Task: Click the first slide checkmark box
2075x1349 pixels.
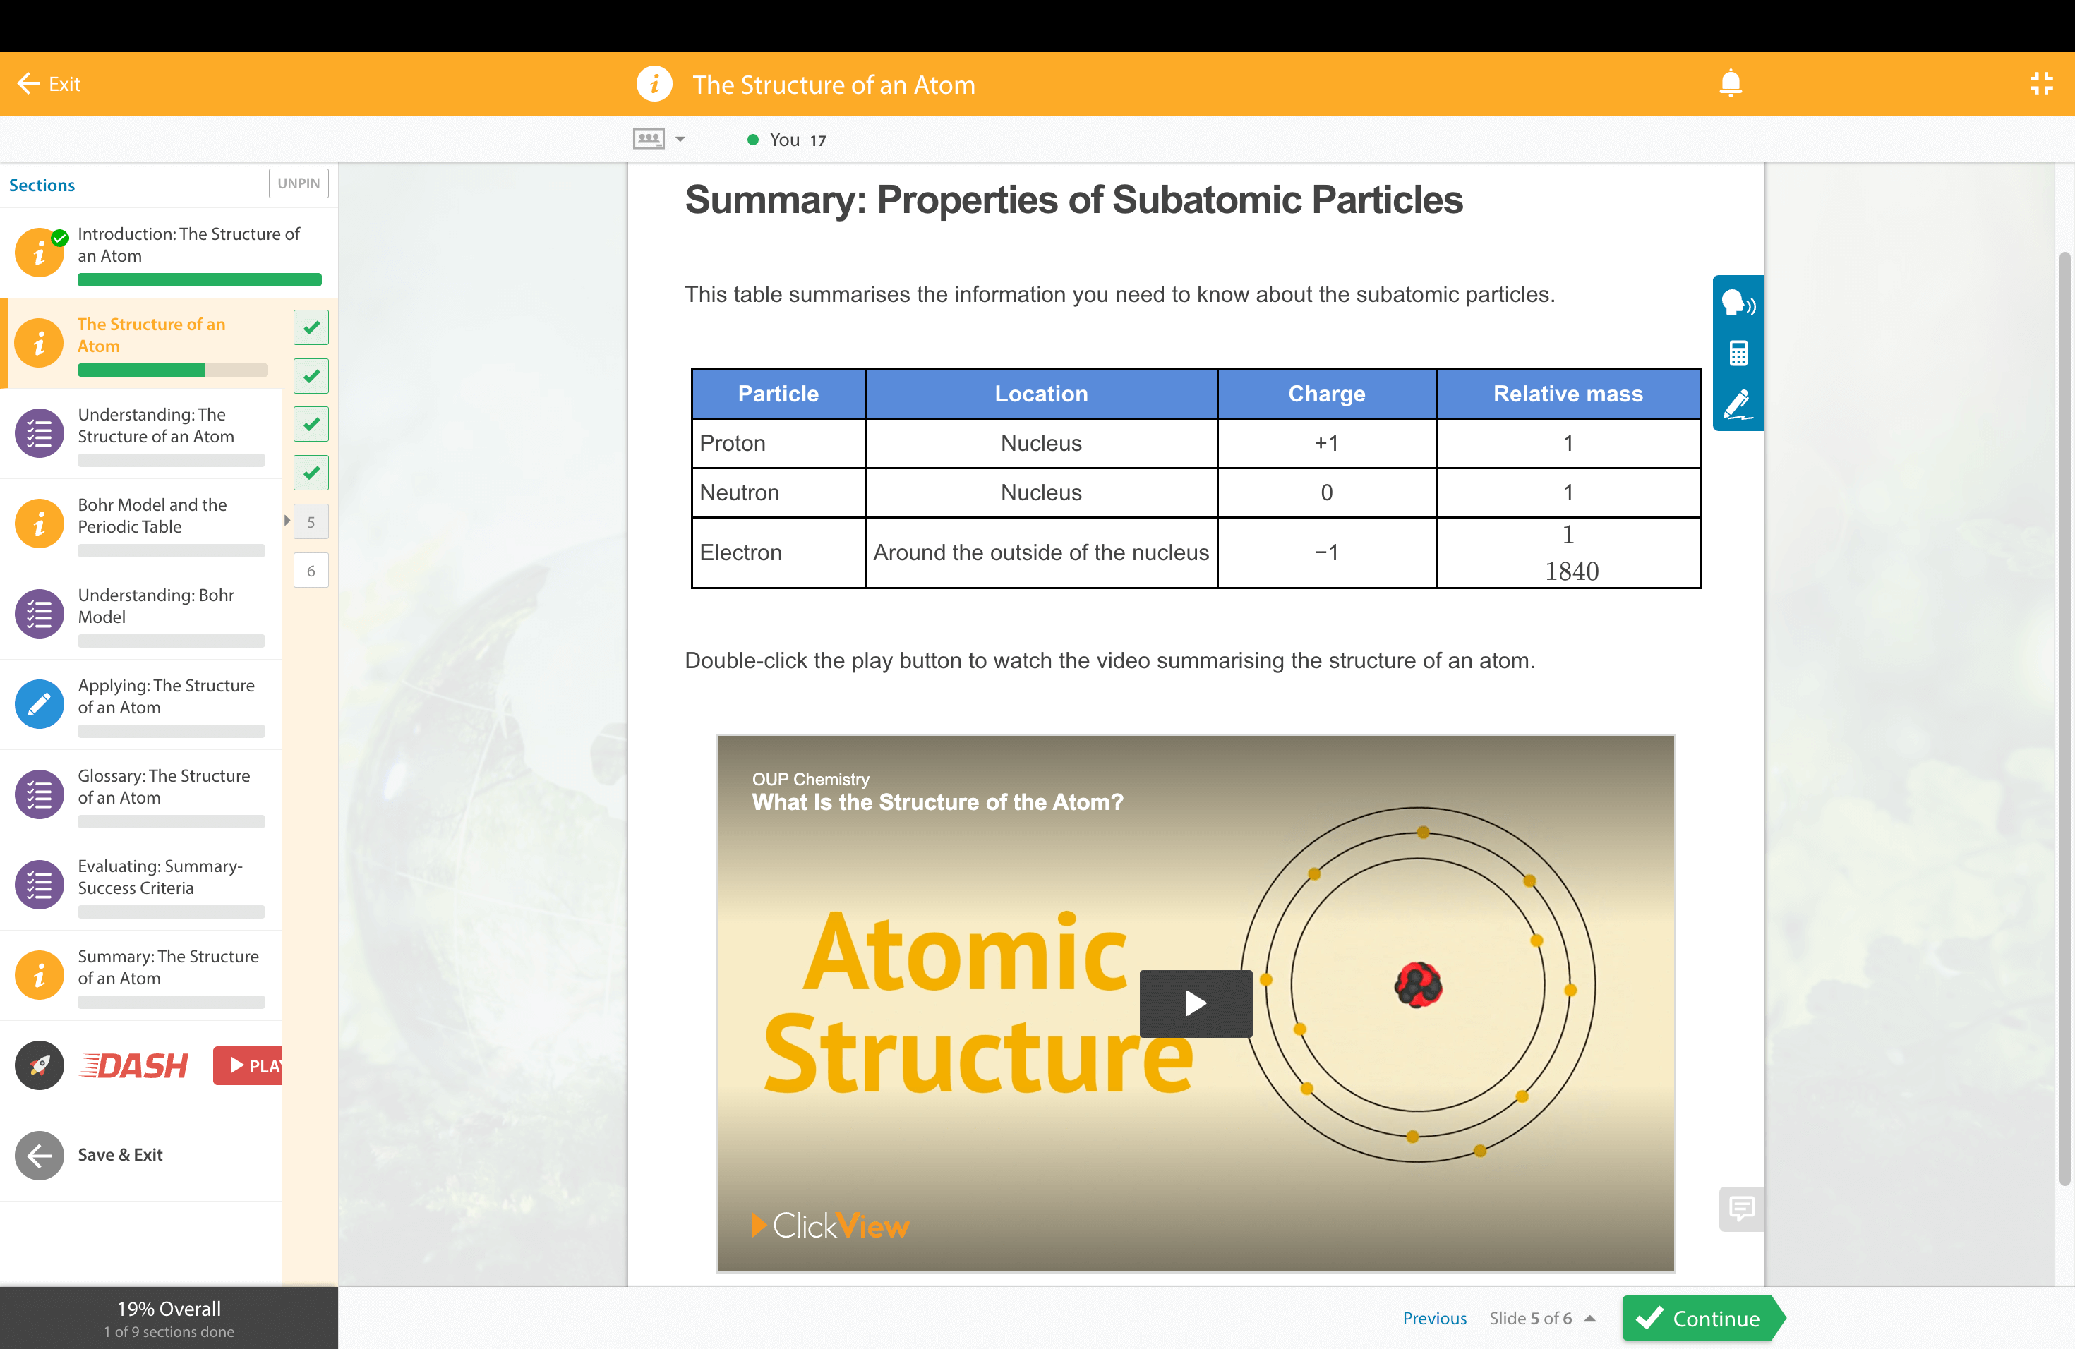Action: click(311, 327)
